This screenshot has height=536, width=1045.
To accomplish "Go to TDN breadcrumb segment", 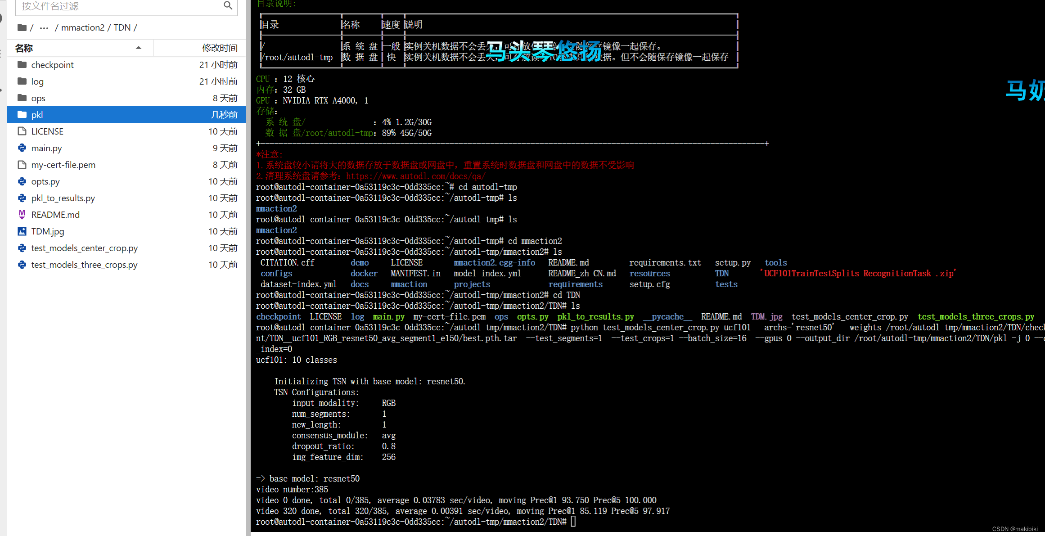I will click(122, 27).
